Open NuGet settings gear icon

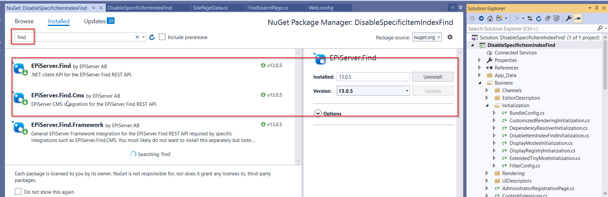tap(450, 37)
